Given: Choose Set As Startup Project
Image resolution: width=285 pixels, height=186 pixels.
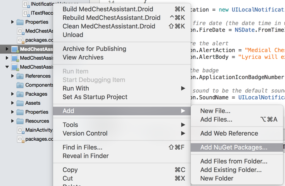Looking at the screenshot, I should [95, 97].
